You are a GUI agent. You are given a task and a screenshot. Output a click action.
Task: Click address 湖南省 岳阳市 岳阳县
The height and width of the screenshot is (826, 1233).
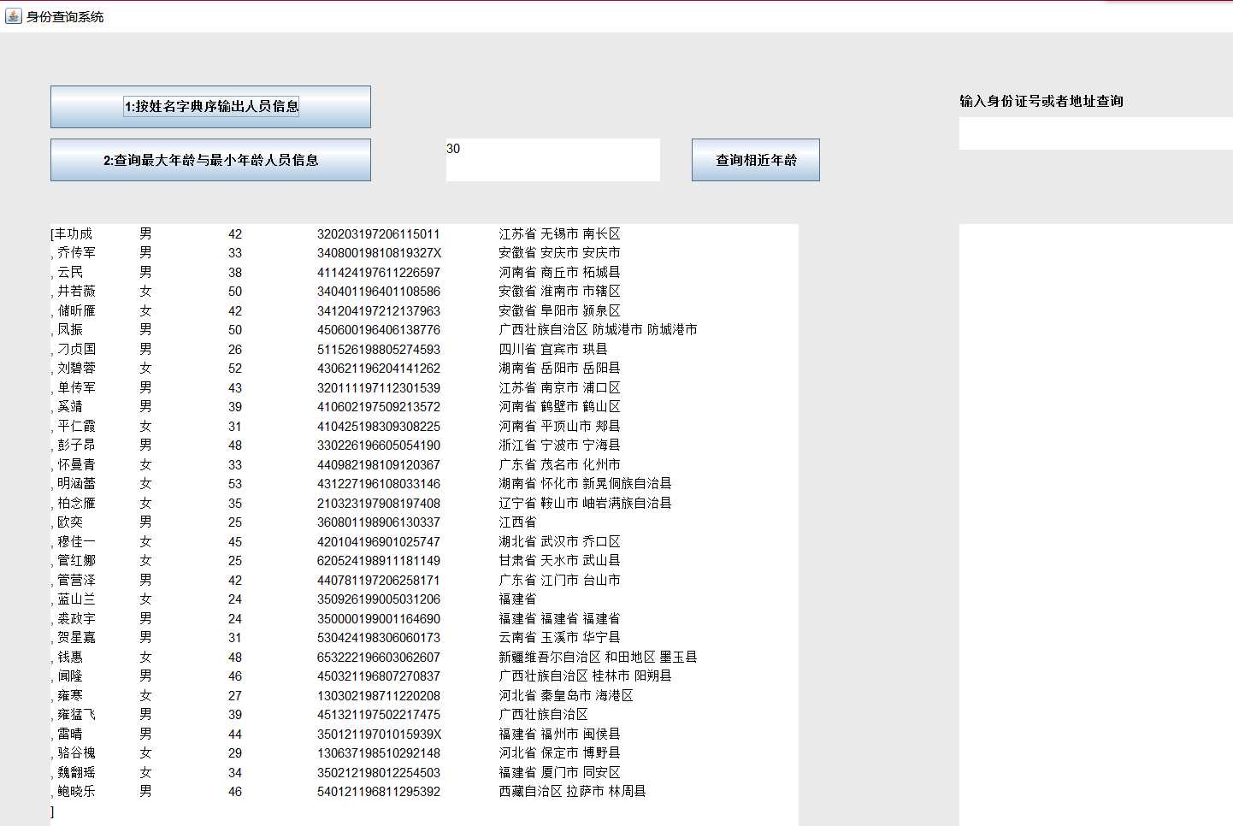(559, 369)
